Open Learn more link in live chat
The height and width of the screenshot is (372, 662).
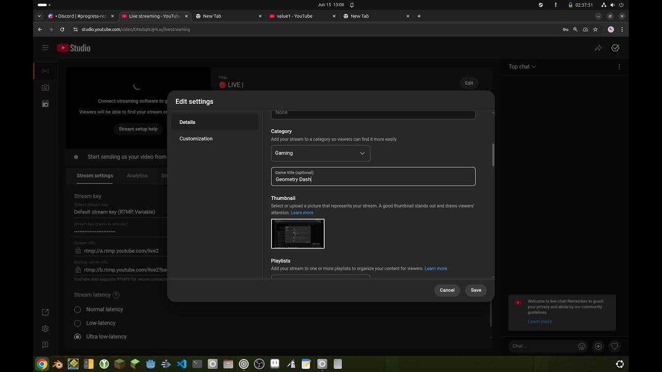tap(539, 321)
